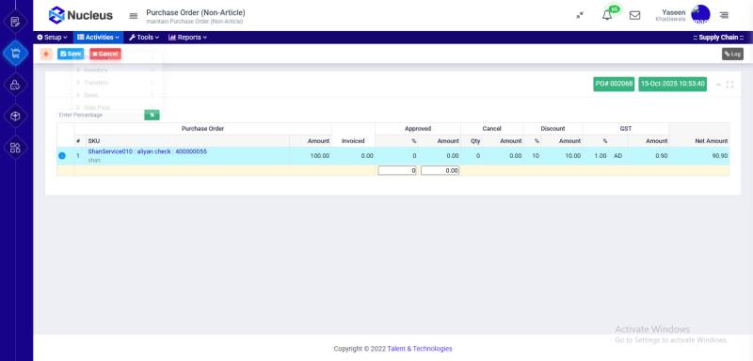Open the grid apps sidebar icon
The image size is (753, 361).
(x=15, y=148)
